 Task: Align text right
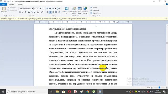(x=53, y=12)
